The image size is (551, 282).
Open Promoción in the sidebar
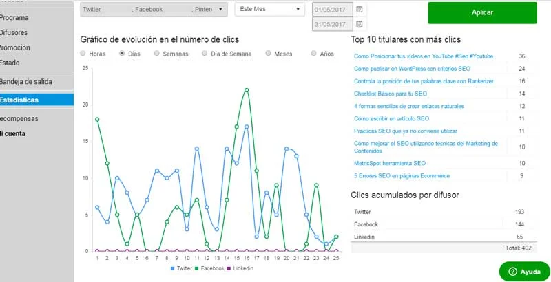pos(14,47)
